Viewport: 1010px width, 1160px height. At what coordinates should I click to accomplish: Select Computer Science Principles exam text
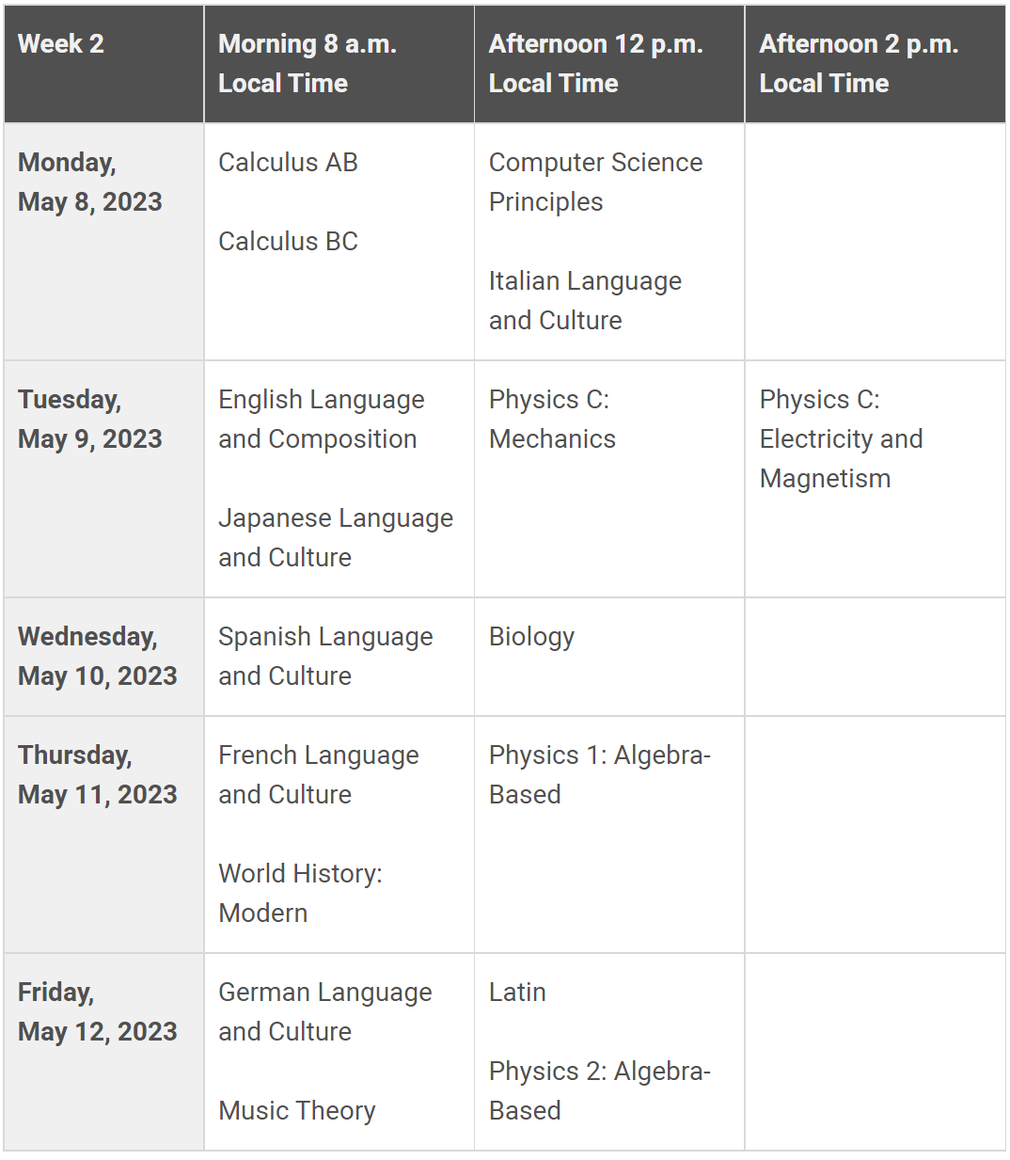pos(595,183)
